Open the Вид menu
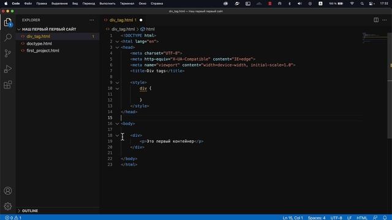392x220 pixels. (75, 4)
